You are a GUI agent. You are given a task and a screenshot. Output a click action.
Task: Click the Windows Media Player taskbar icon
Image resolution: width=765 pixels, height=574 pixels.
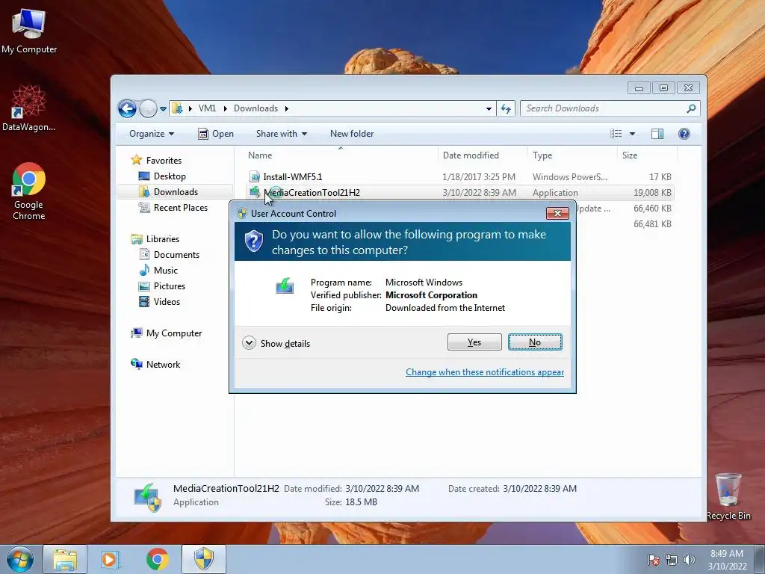pos(111,559)
